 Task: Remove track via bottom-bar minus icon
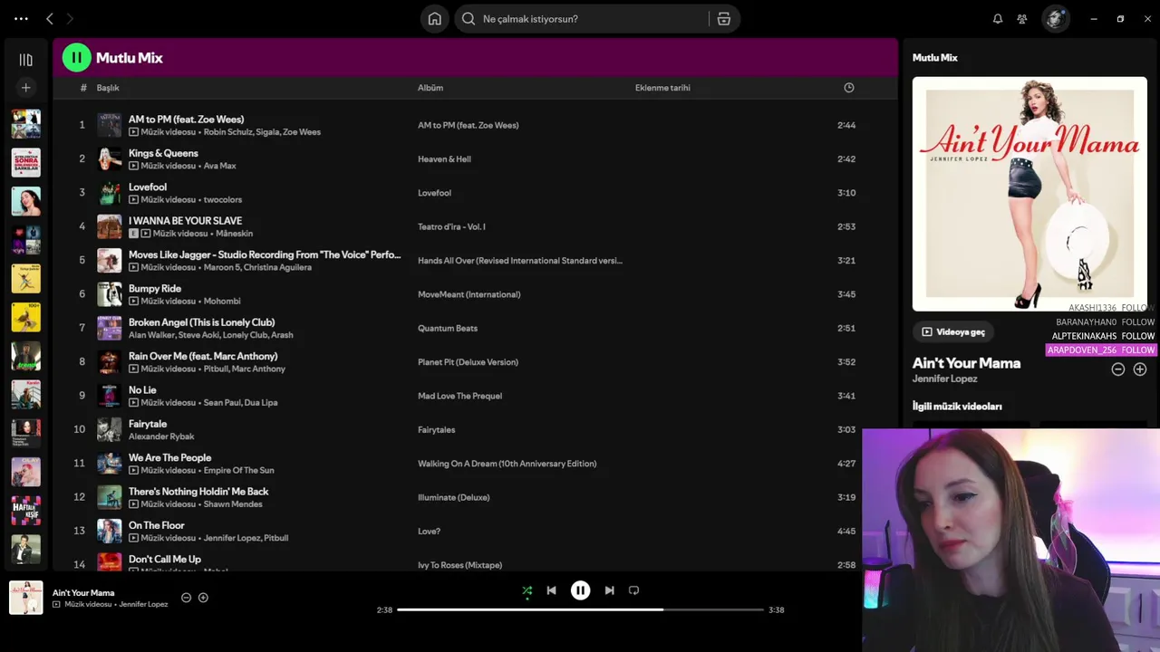(186, 598)
